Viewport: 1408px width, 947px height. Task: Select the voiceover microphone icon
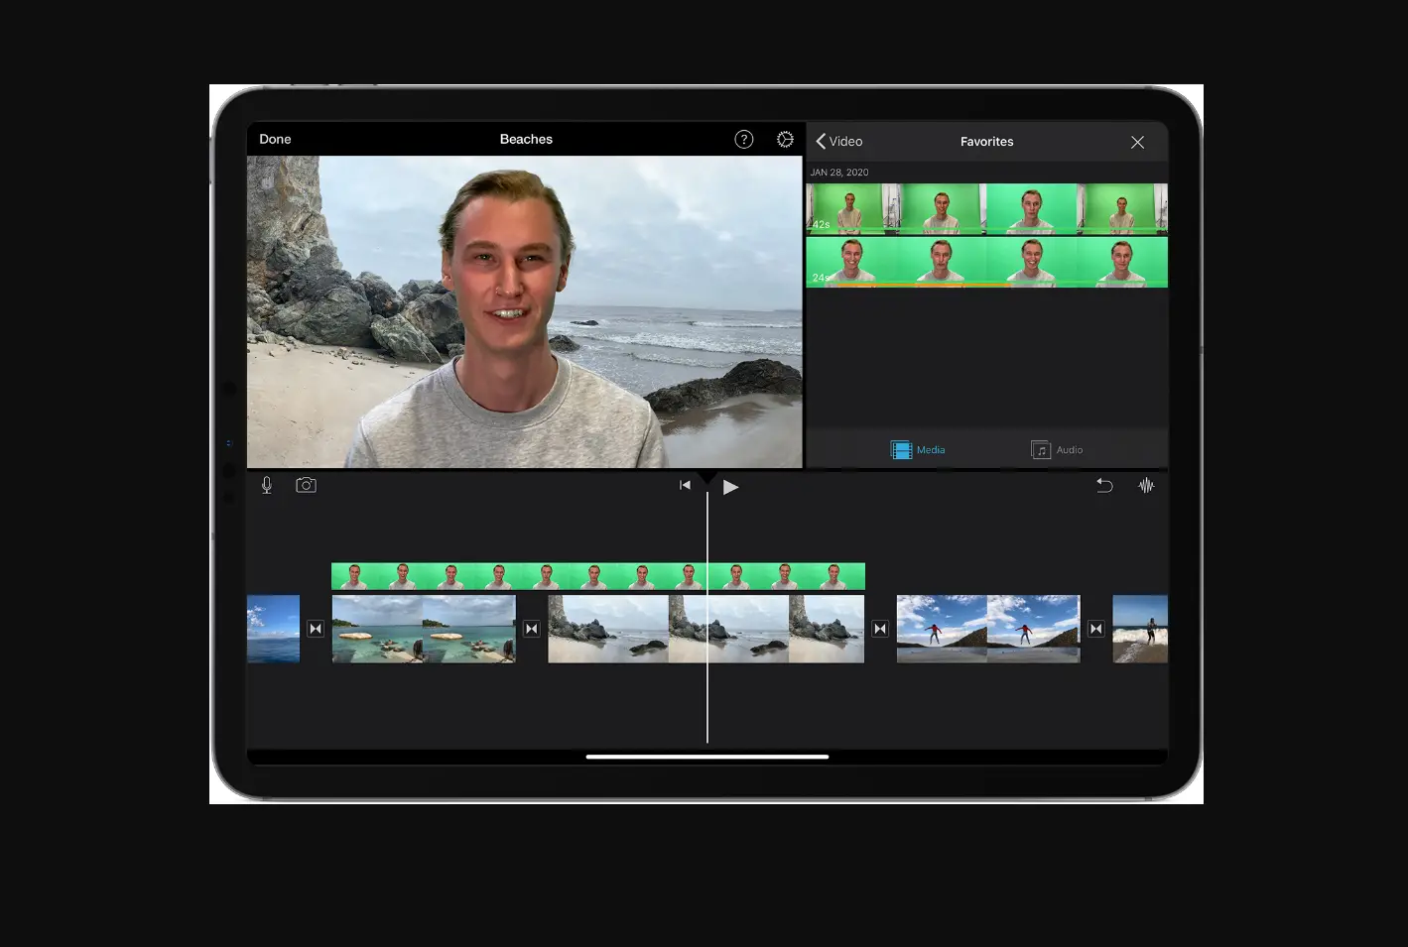[266, 485]
